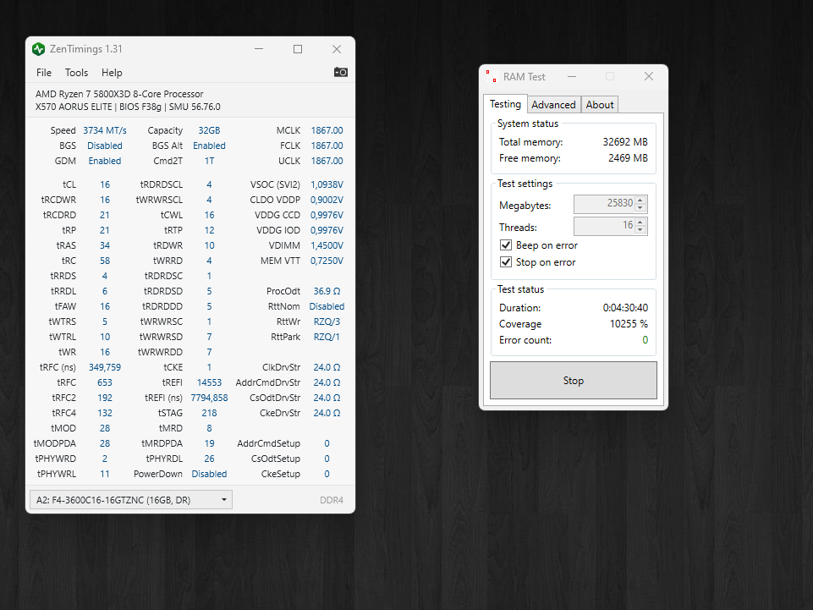Click the Speed value 3734 MT/s
Screen dimensions: 813x610
(x=105, y=130)
